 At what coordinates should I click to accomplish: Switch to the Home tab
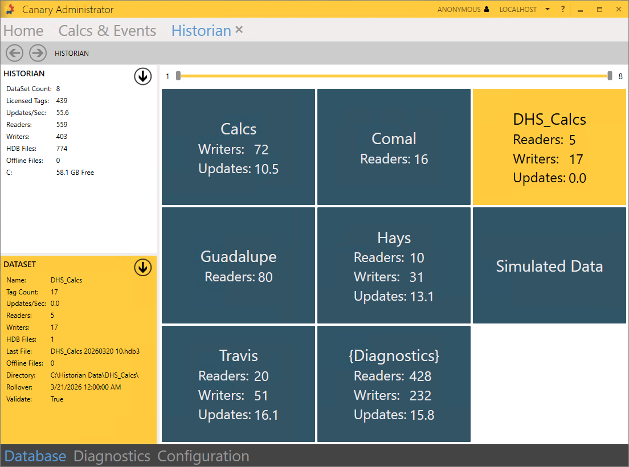pos(23,31)
